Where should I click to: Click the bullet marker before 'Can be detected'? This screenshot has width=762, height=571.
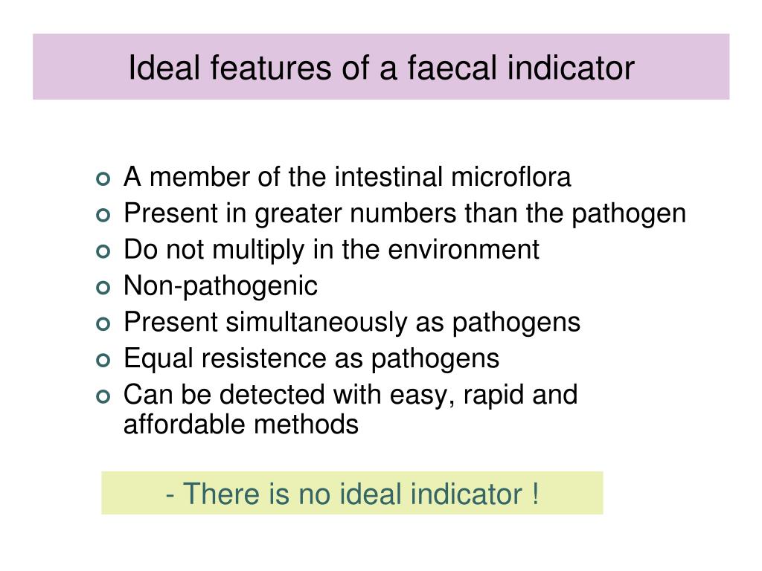click(x=103, y=397)
